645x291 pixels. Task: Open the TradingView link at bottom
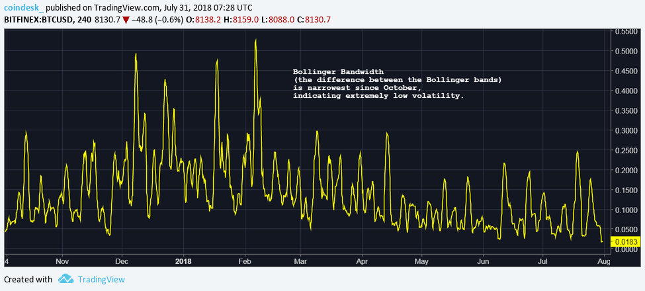tap(101, 279)
